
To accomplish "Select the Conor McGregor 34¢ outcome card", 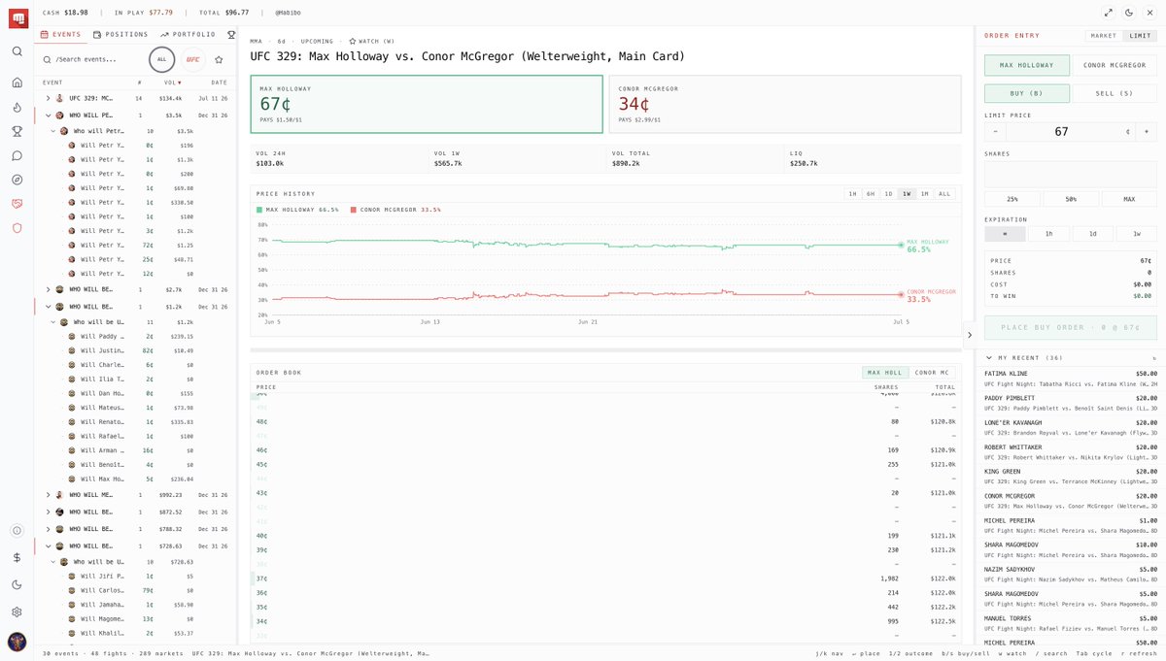I will pos(785,104).
